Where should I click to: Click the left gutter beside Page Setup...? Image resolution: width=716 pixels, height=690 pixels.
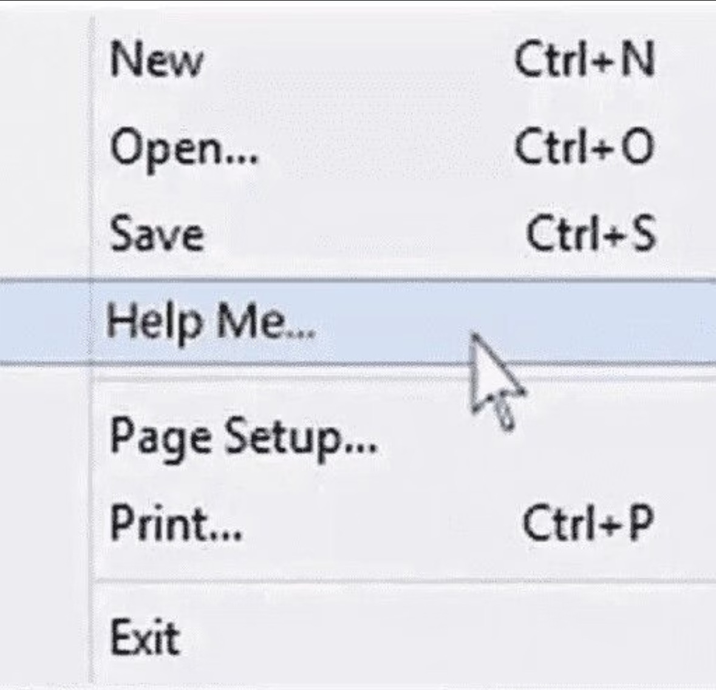(46, 437)
